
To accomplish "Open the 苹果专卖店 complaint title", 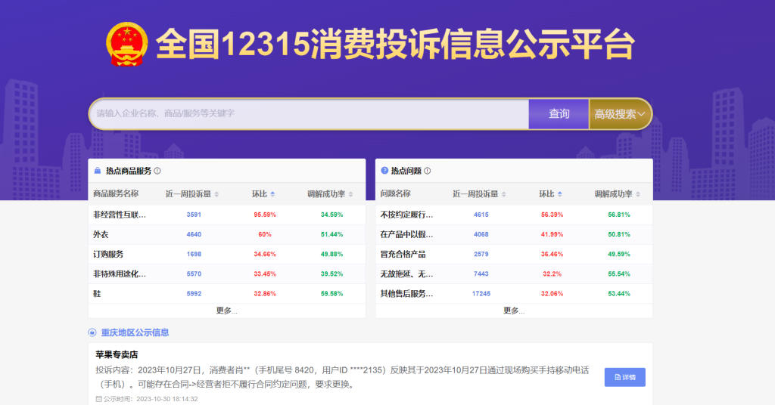I will click(x=117, y=354).
